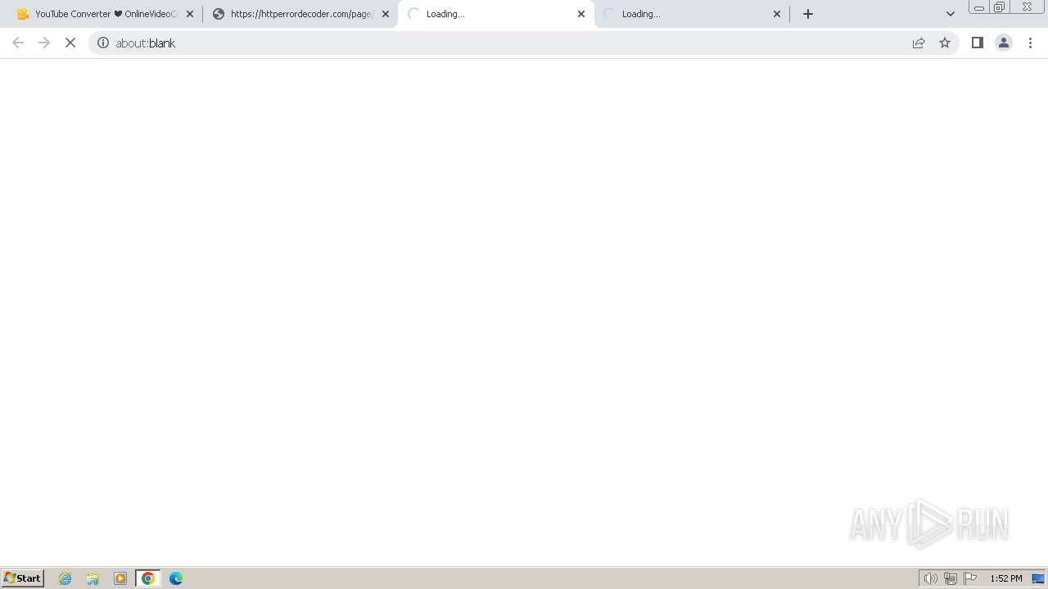Bookmark this tab with the star icon
The image size is (1048, 589).
click(945, 43)
